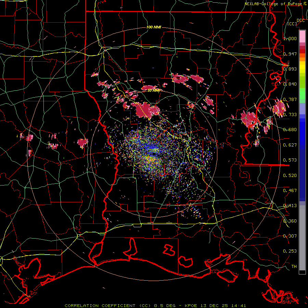Image resolution: width=308 pixels, height=308 pixels.
Task: Click the DCC label above the color scale
Action: 300,21
